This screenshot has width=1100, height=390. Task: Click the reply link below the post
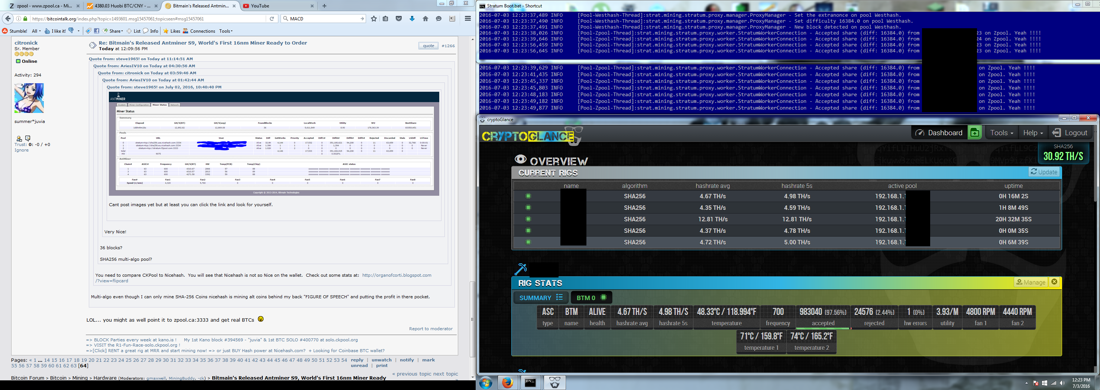click(357, 360)
